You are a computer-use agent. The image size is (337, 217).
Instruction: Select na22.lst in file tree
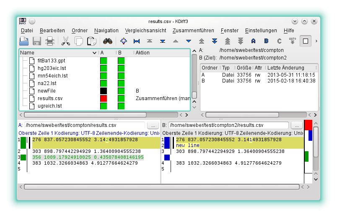point(47,83)
